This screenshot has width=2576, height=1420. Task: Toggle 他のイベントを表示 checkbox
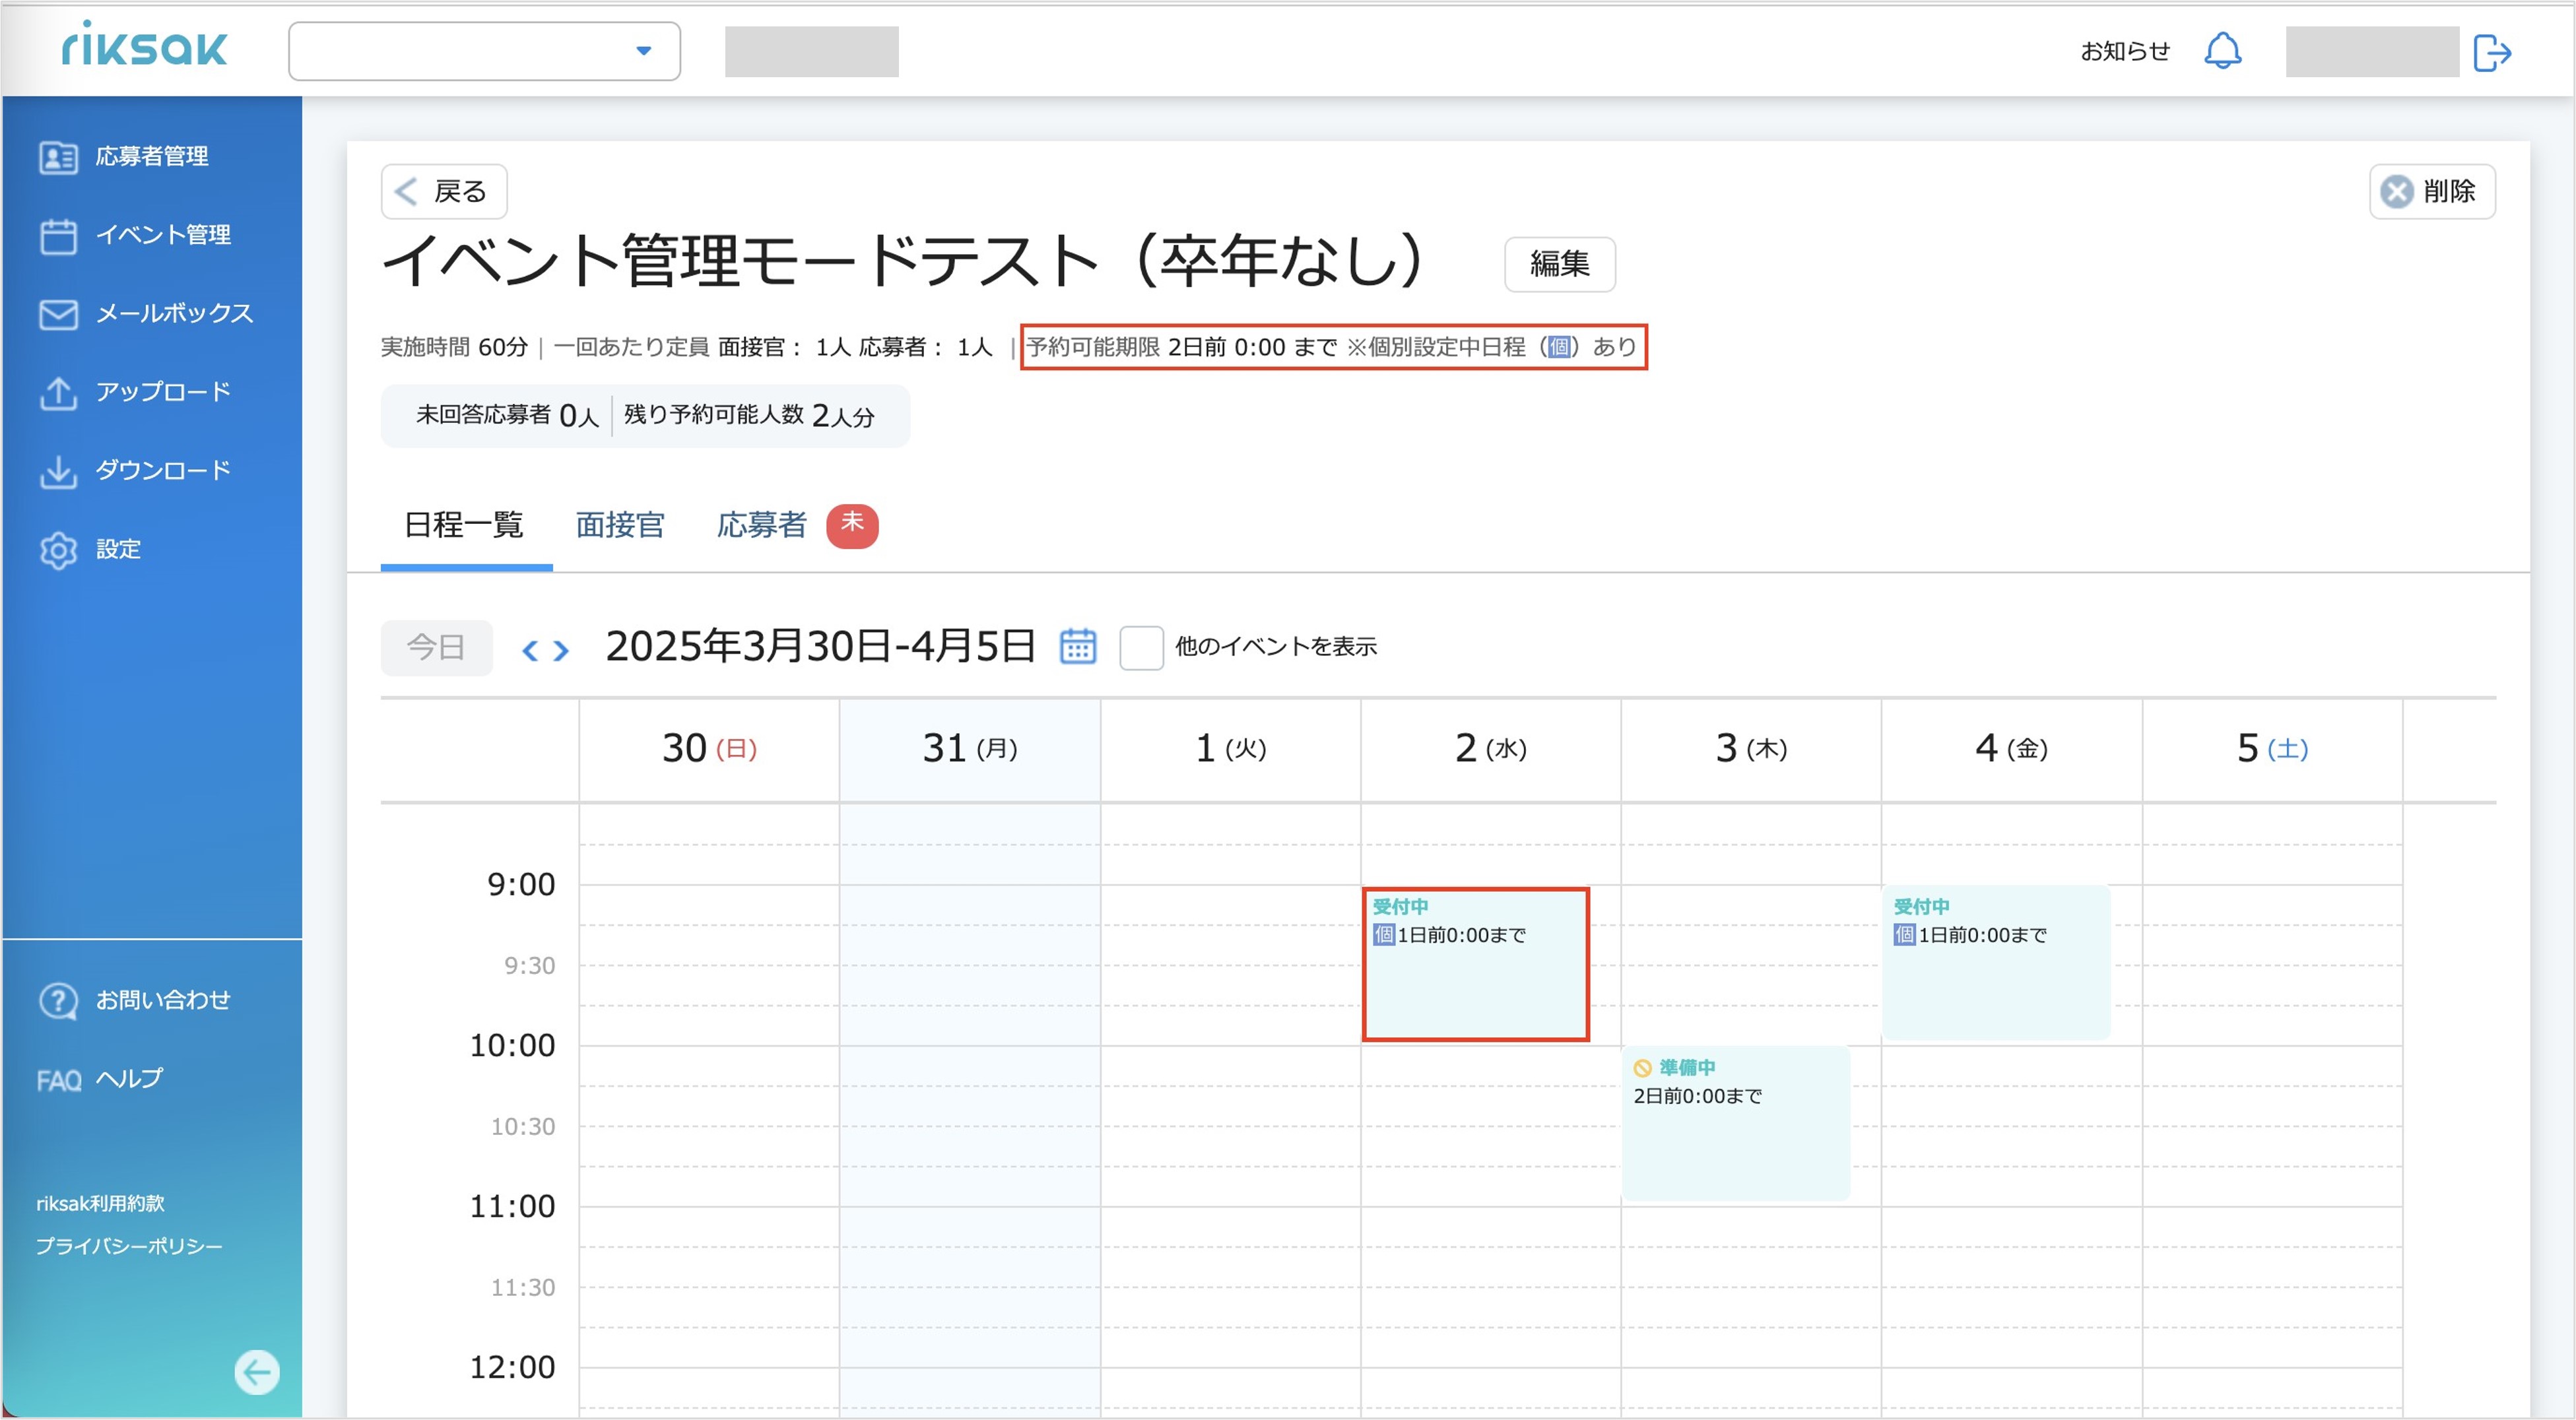point(1141,648)
